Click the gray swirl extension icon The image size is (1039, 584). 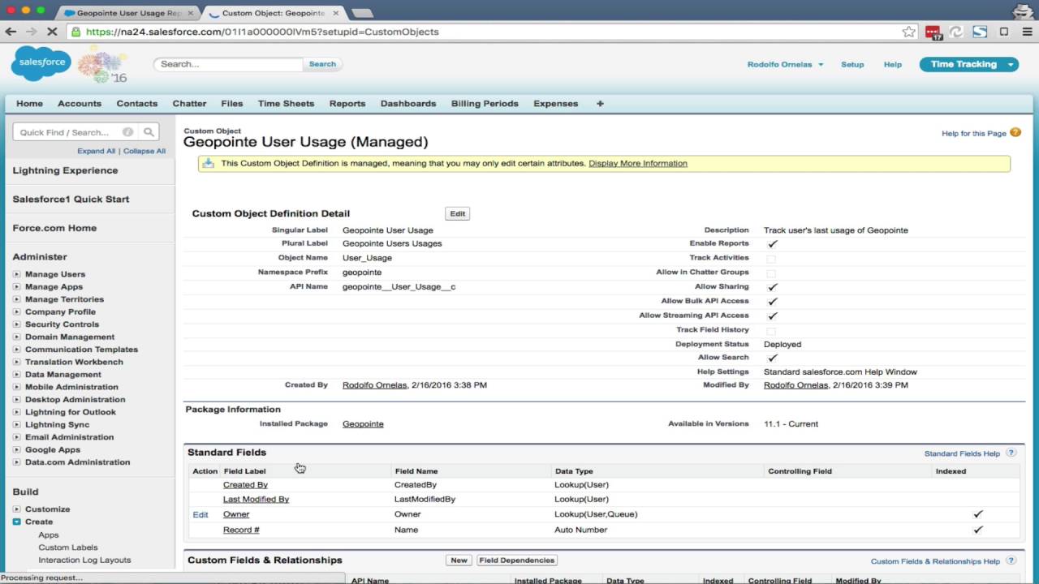[x=956, y=32]
